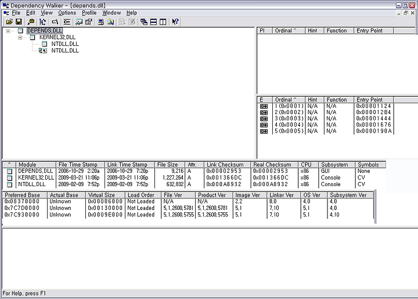Toggle Full Paths (c:\) toolbar icon

[55, 22]
